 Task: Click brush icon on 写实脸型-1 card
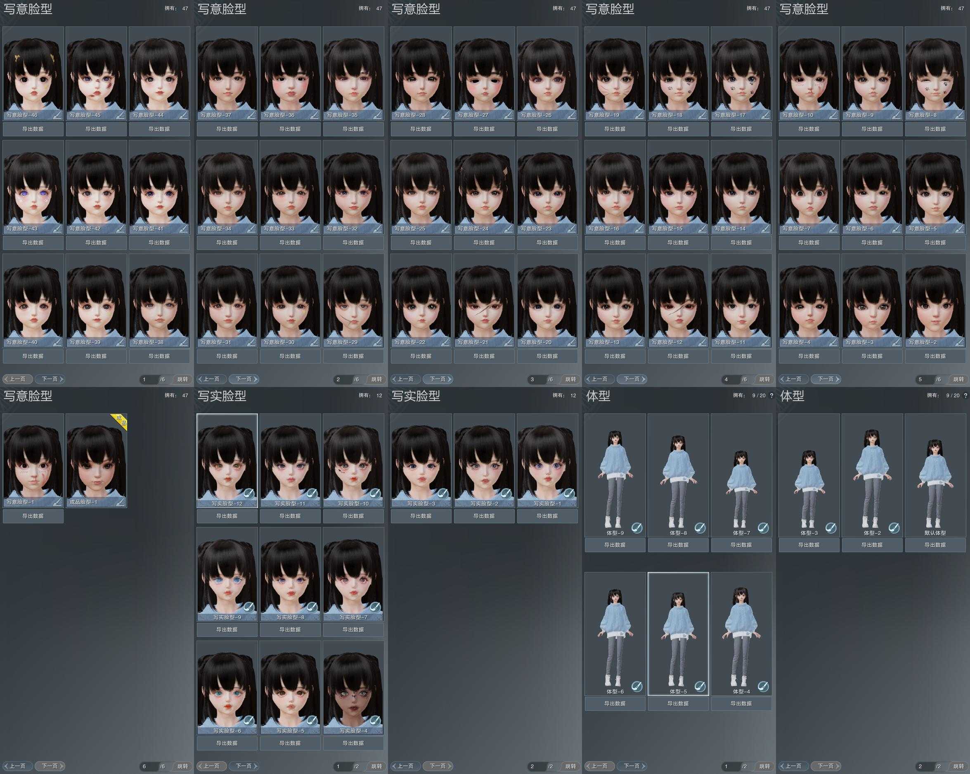569,494
